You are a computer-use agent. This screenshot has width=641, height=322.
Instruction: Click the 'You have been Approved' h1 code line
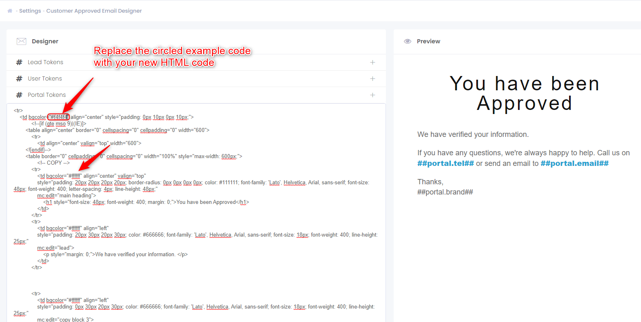(x=146, y=202)
